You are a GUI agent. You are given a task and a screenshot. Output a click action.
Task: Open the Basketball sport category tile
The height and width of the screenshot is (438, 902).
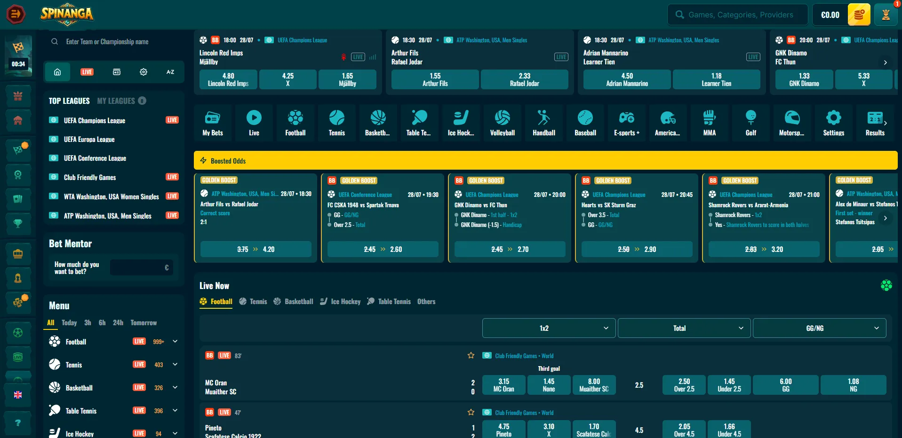click(378, 123)
